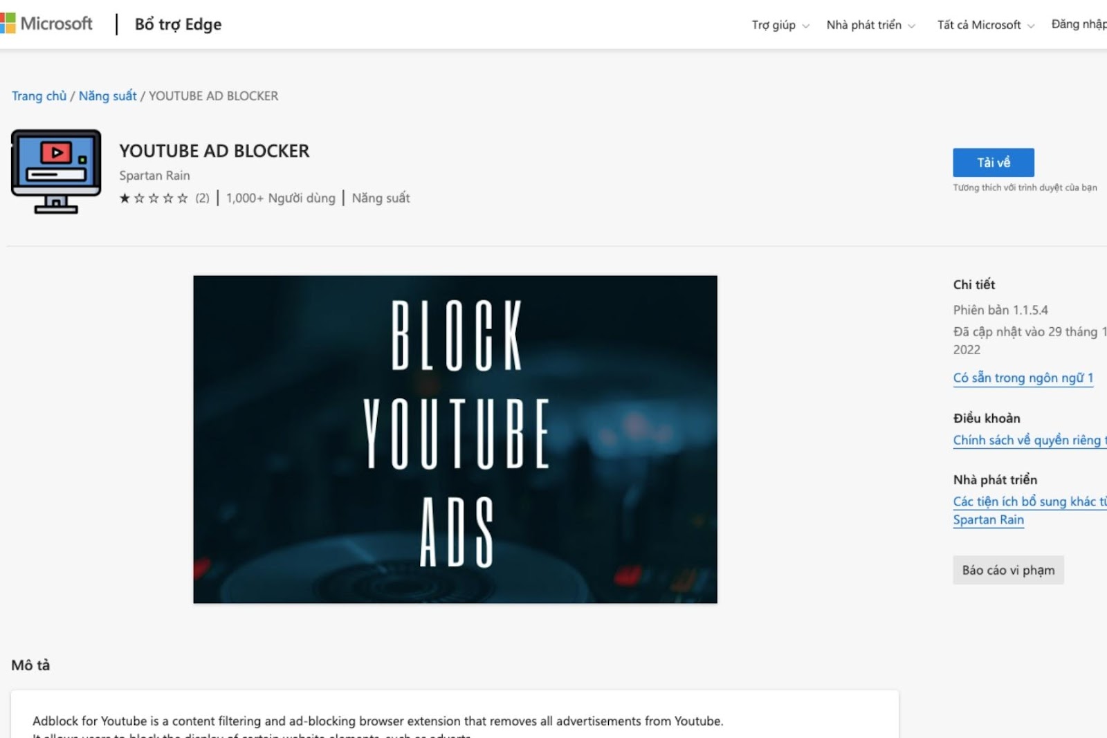1107x738 pixels.
Task: Expand the Nhà phát triển menu
Action: (870, 25)
